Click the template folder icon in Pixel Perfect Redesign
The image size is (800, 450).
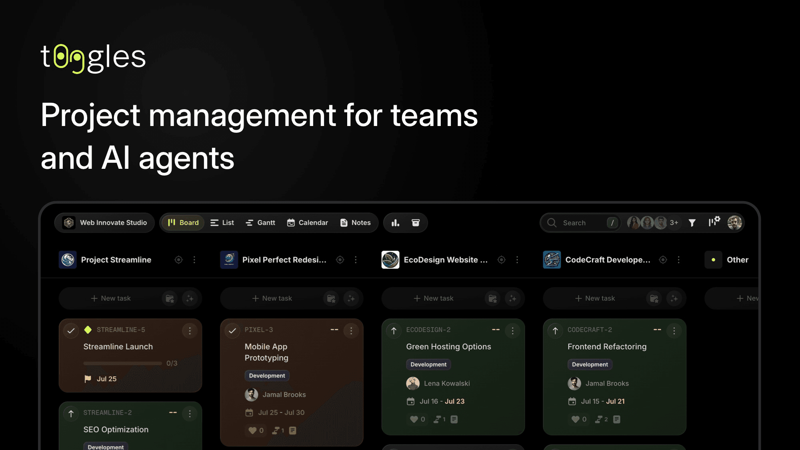tap(331, 298)
